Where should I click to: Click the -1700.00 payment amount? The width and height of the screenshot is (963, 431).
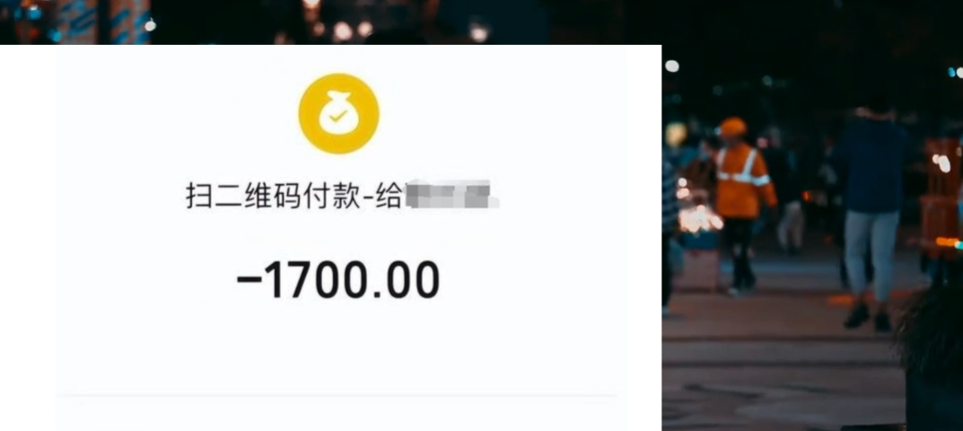pyautogui.click(x=338, y=280)
